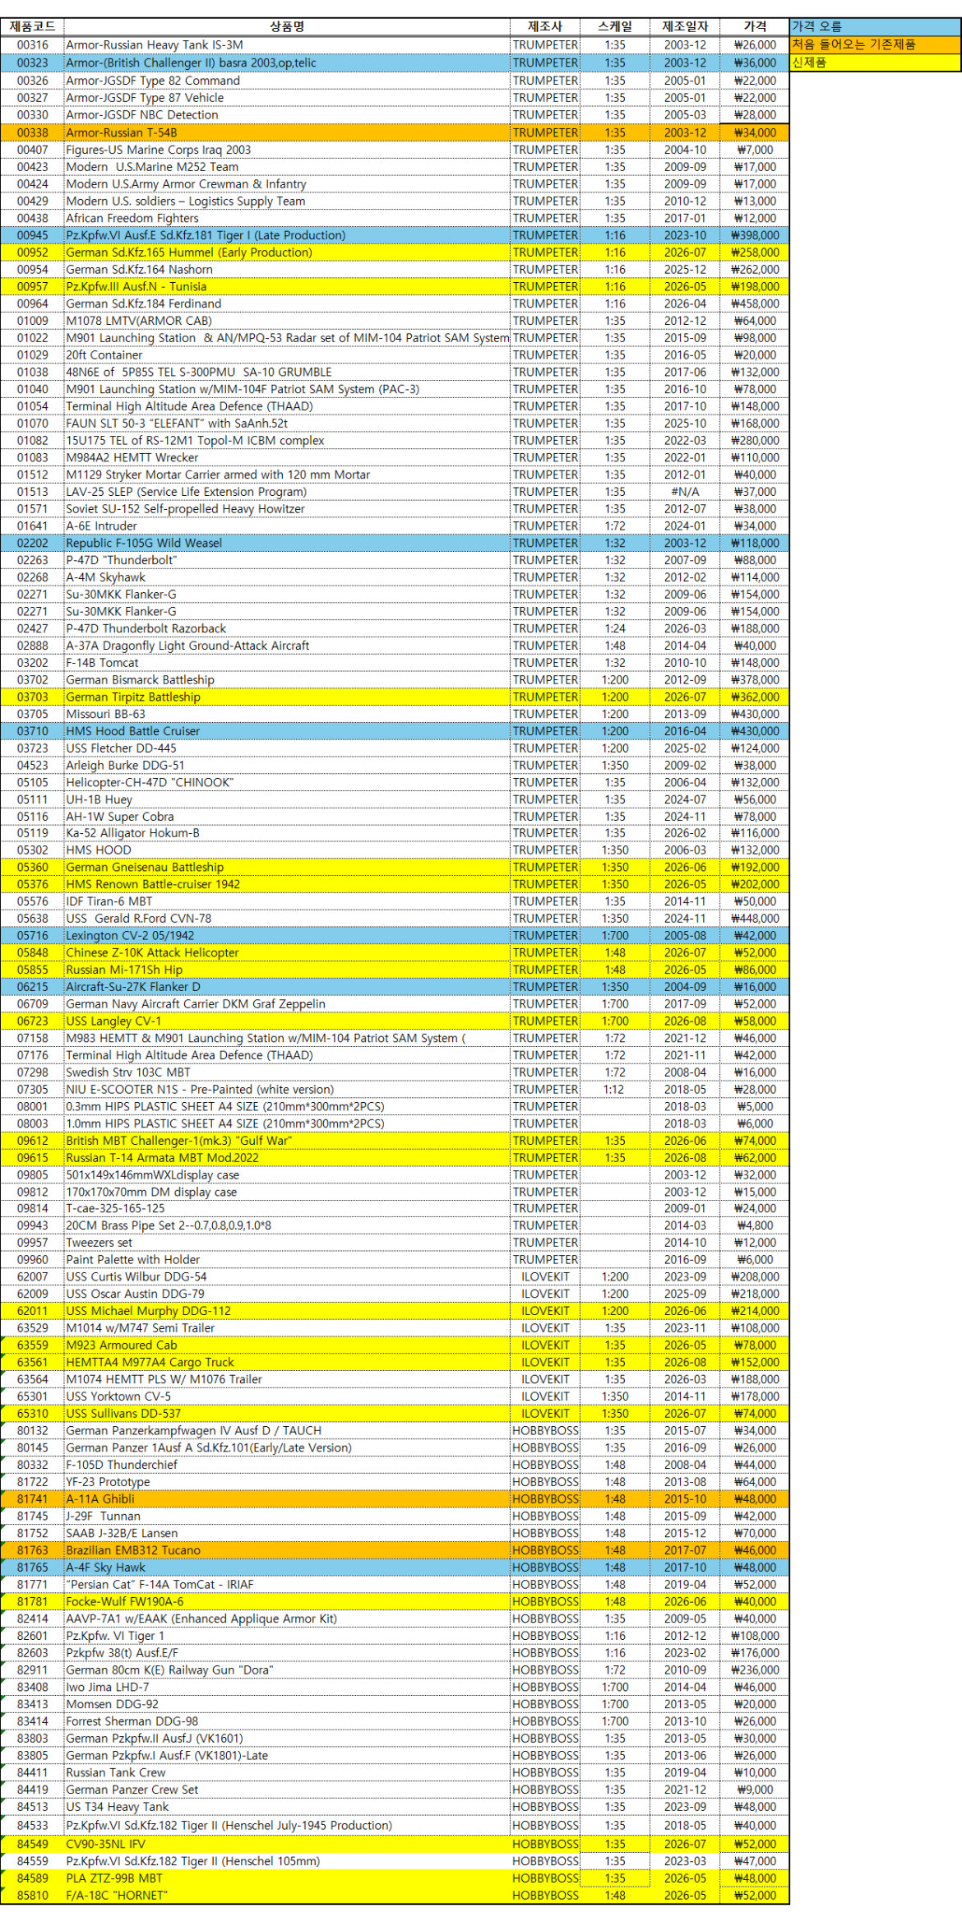Viewport: 962px width, 1922px height.
Task: Click the ₩458,000 price cell
Action: point(755,303)
